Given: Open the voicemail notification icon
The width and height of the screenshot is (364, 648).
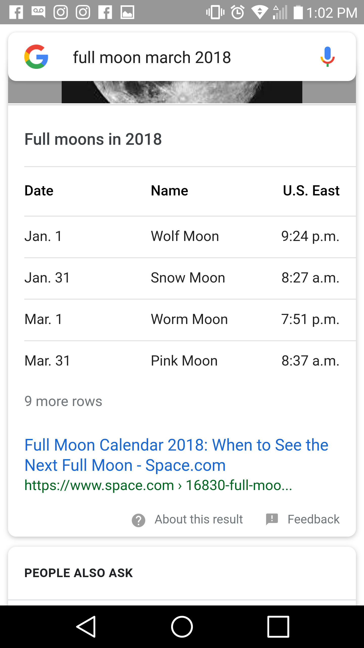Looking at the screenshot, I should [x=38, y=12].
